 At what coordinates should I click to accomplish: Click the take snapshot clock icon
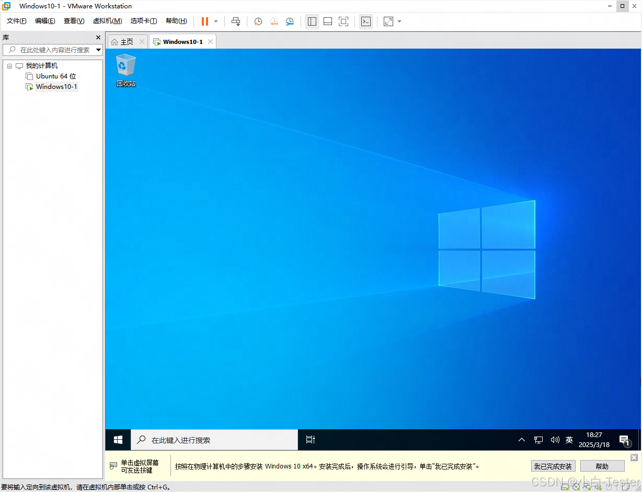[x=258, y=21]
